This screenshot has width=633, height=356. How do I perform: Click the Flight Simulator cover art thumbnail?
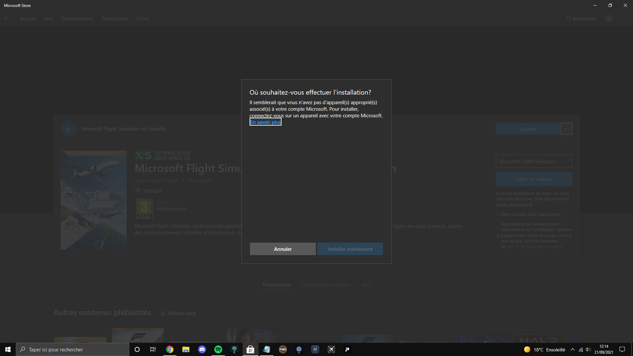coord(94,200)
